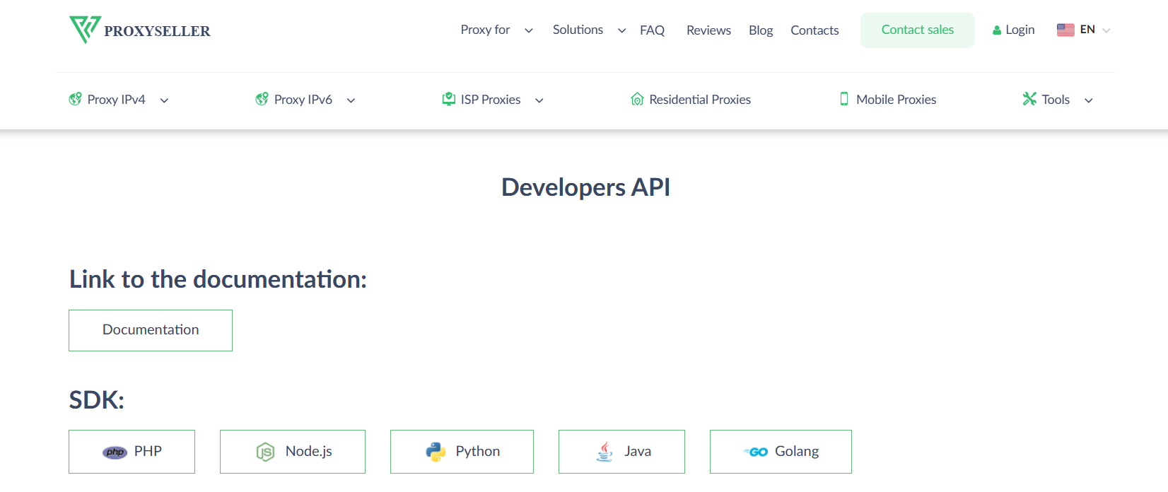This screenshot has height=492, width=1168.
Task: Click the ISP Proxies monitor icon
Action: pos(448,99)
